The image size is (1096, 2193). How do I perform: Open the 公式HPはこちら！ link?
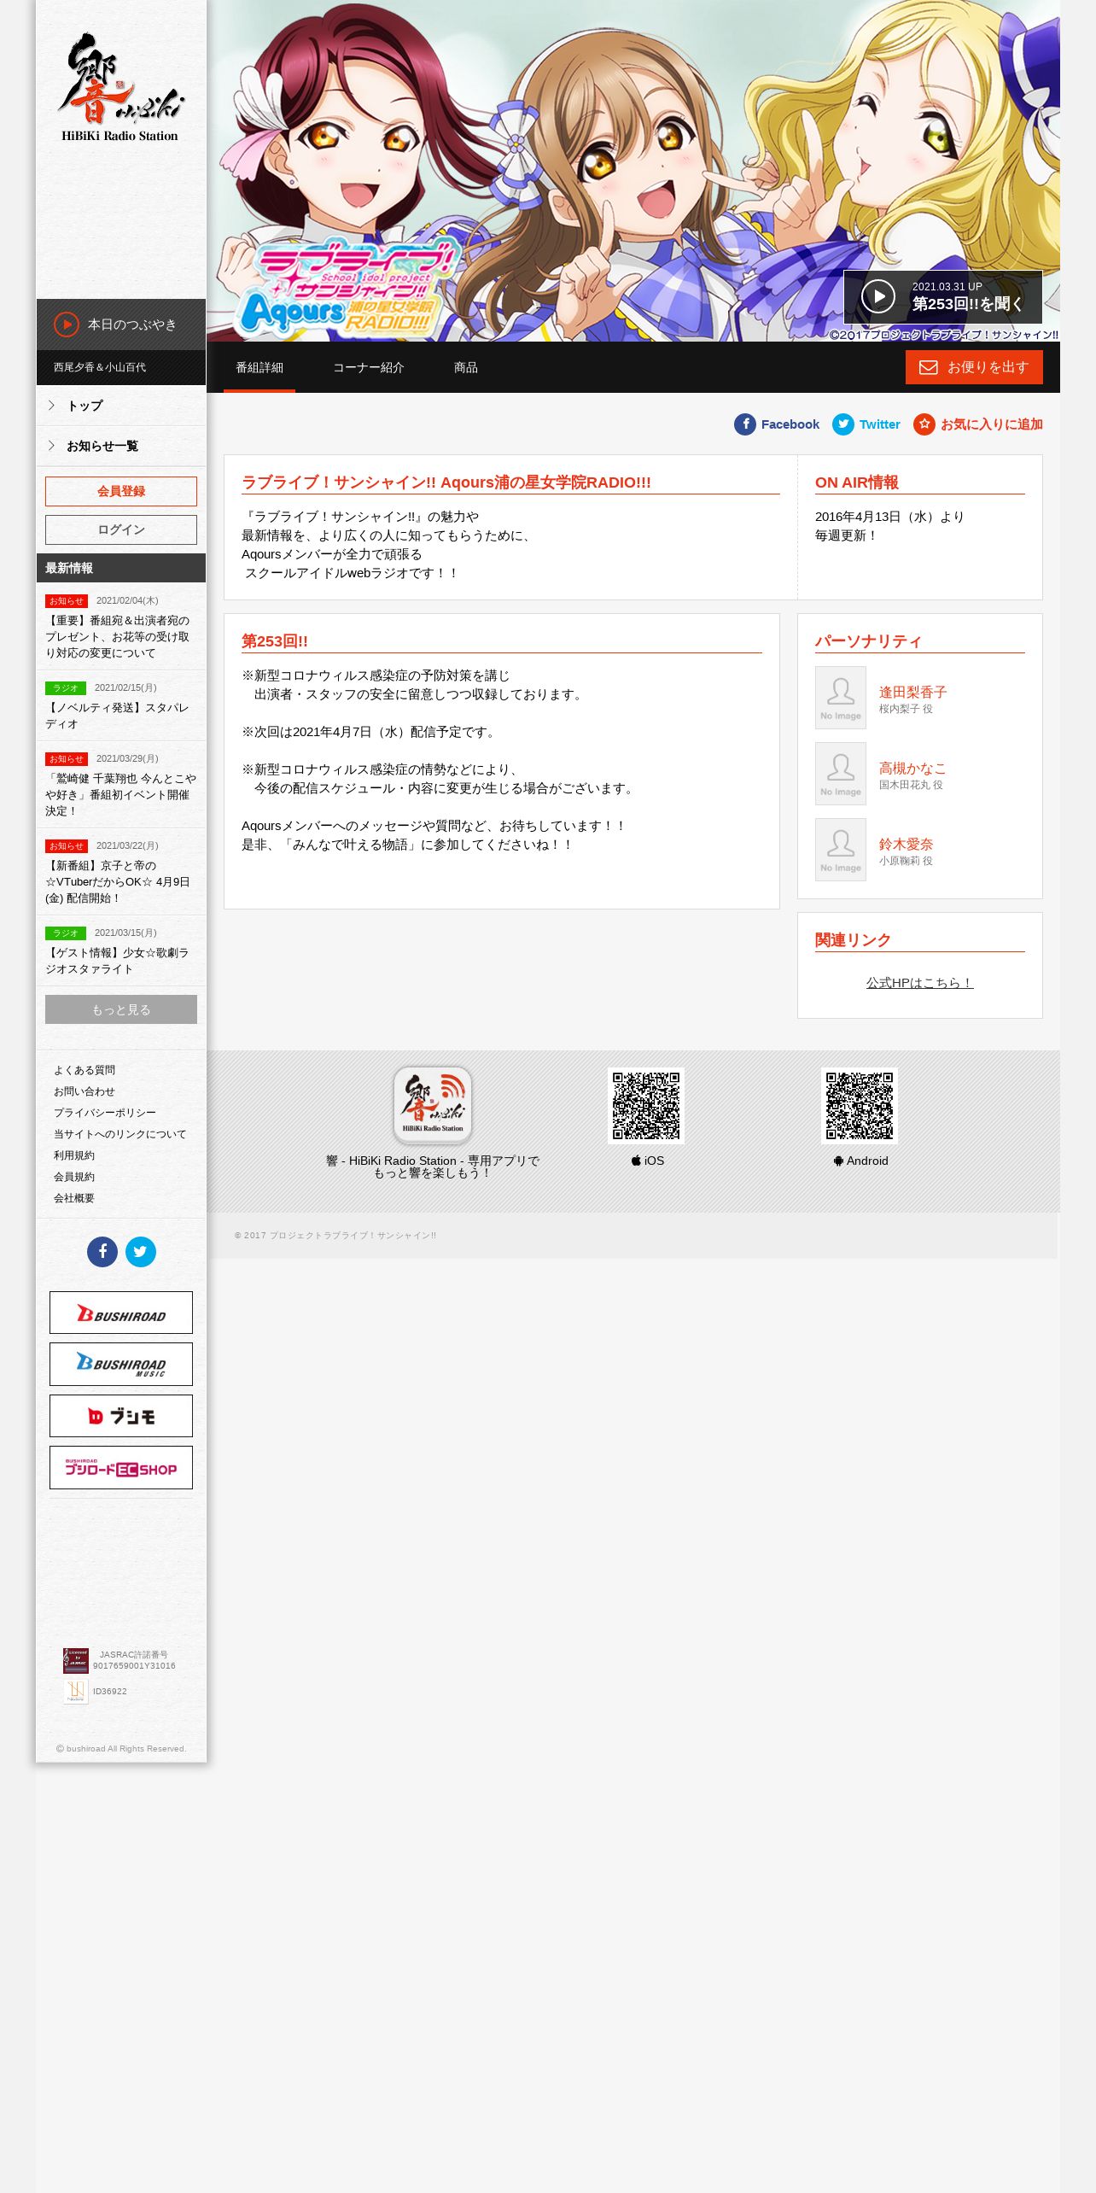[x=919, y=983]
